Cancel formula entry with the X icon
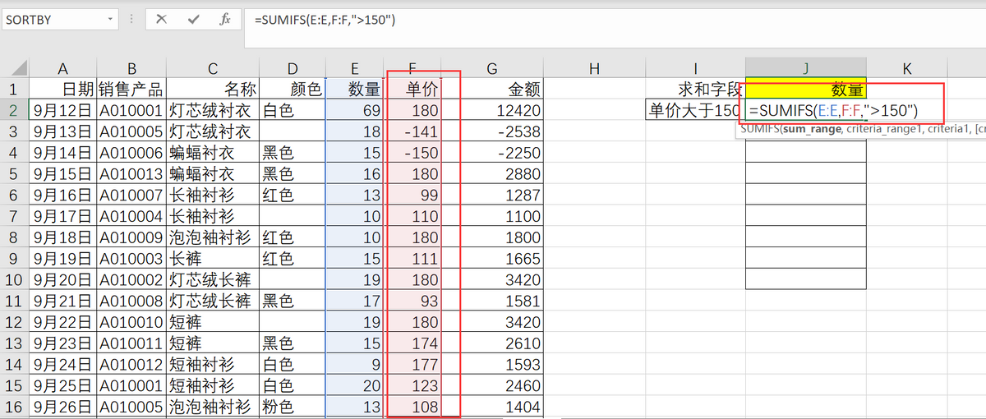The image size is (986, 419). coord(162,19)
